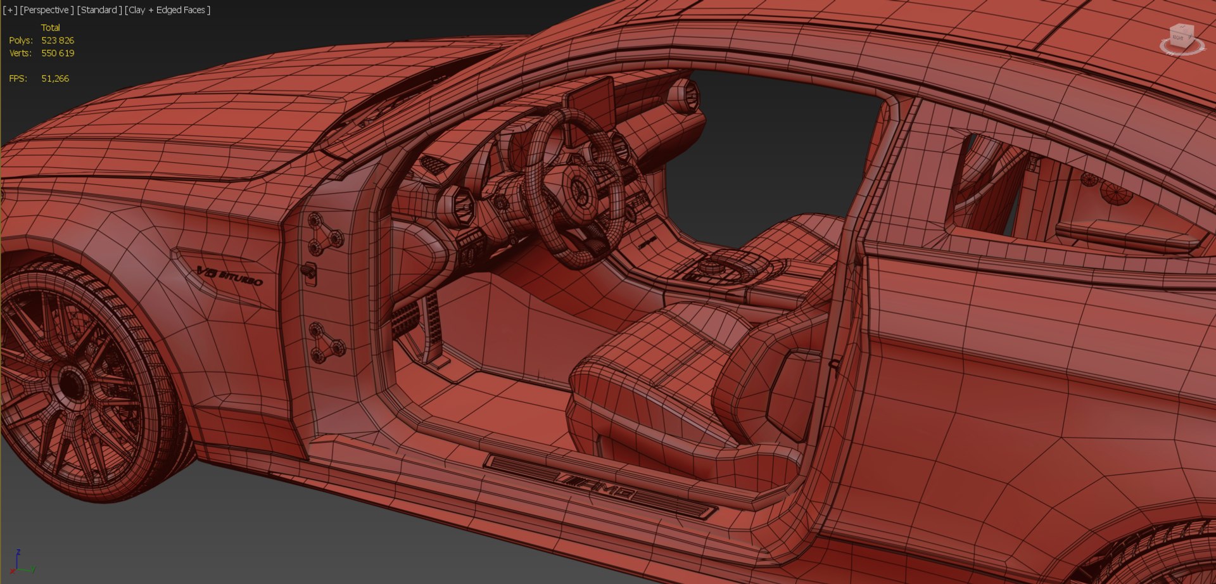Click the top face of the ViewCube

click(x=1182, y=28)
